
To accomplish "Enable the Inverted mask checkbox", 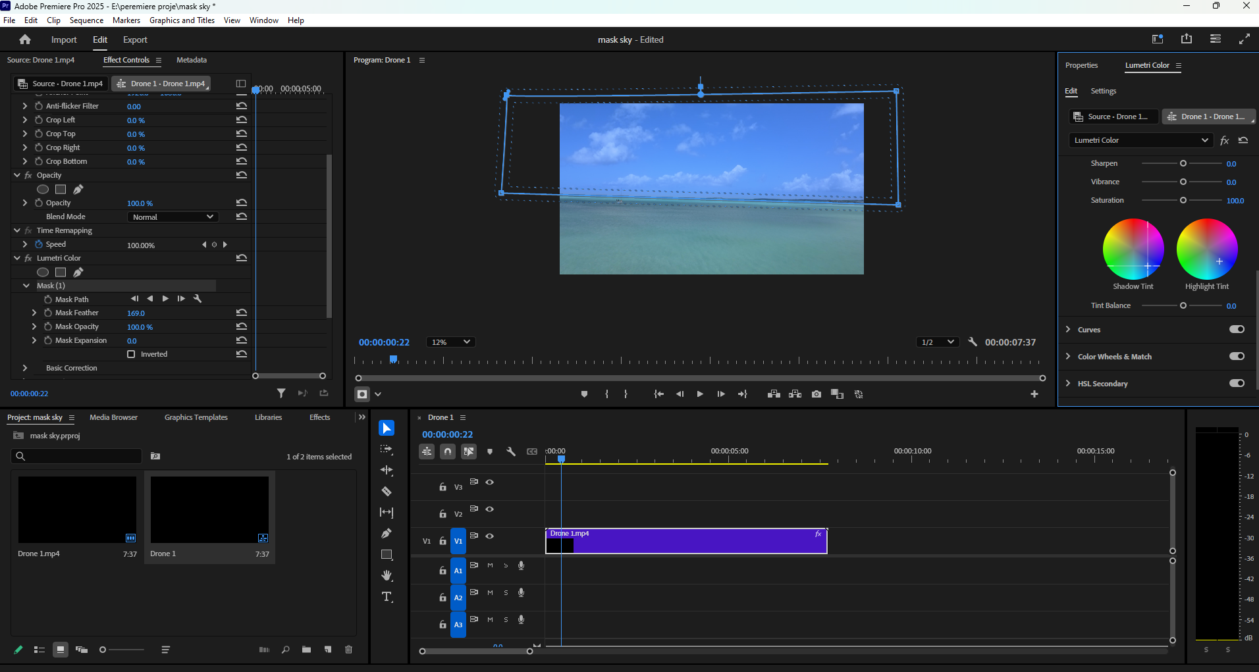I will pyautogui.click(x=131, y=354).
